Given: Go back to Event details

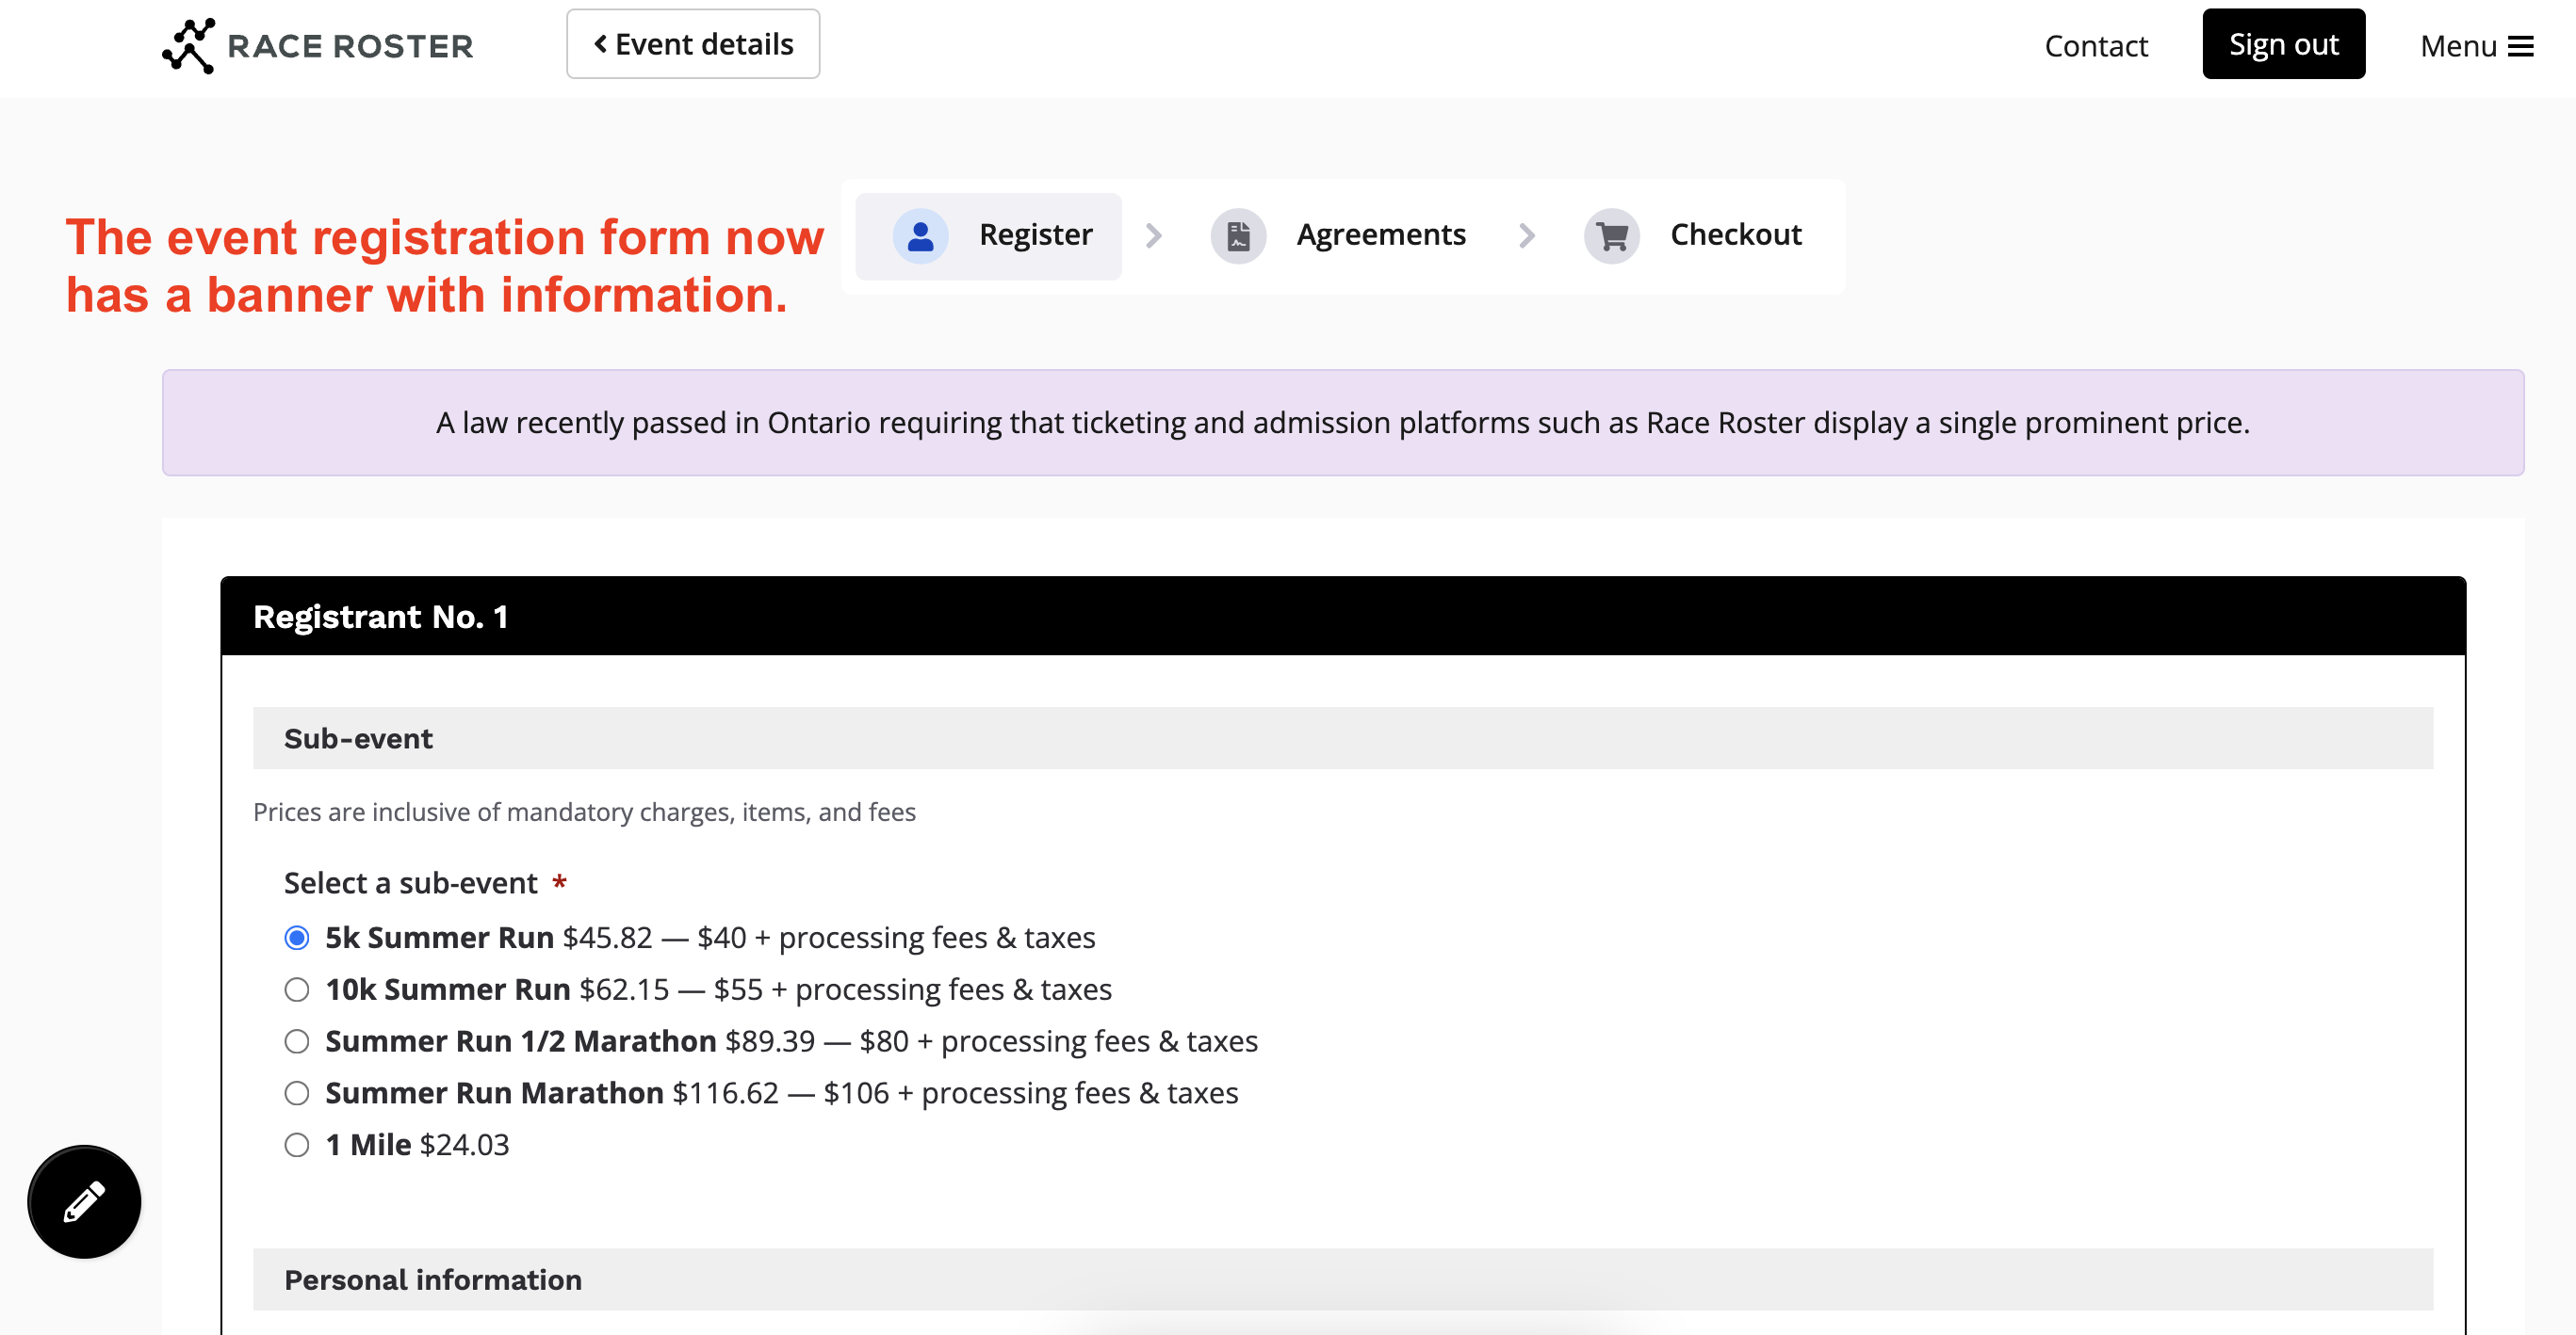Looking at the screenshot, I should [x=693, y=44].
